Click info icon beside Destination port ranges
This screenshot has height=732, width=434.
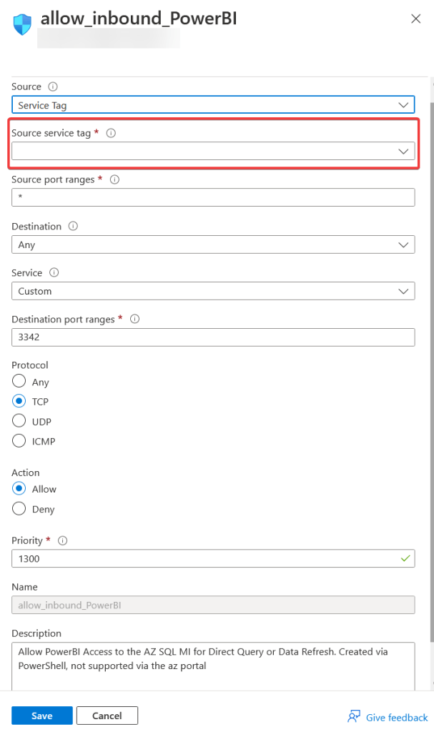pyautogui.click(x=135, y=319)
